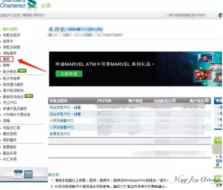Click 存款及投资 table header
223x190 pixels.
[58, 101]
